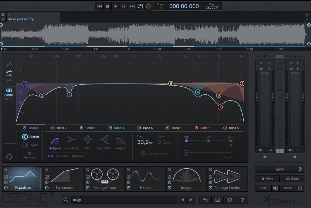Open Dither settings
The image size is (311, 208).
[x=288, y=188]
